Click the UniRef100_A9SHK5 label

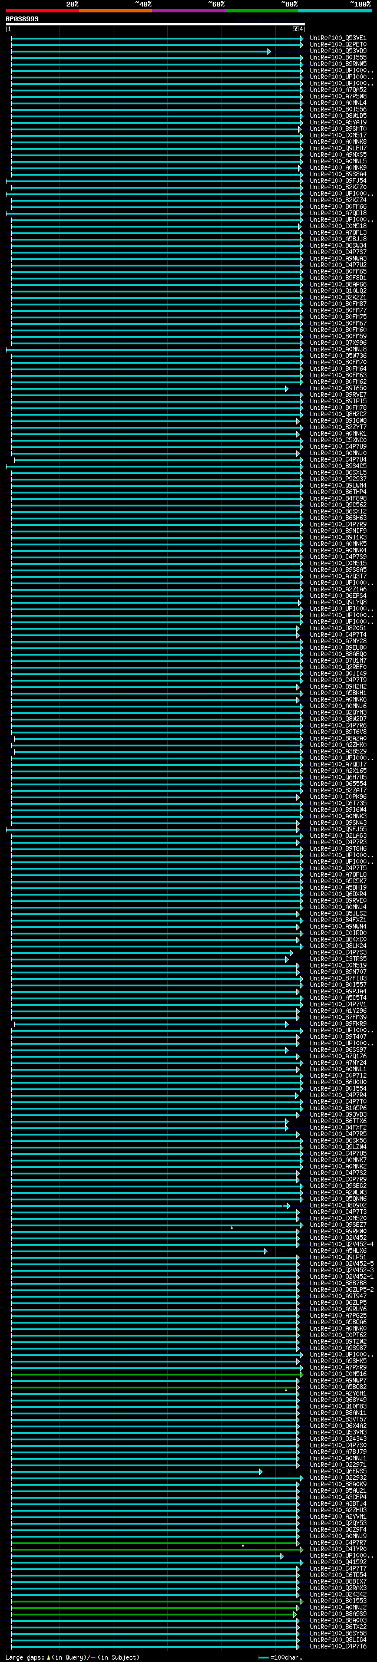(x=338, y=1361)
